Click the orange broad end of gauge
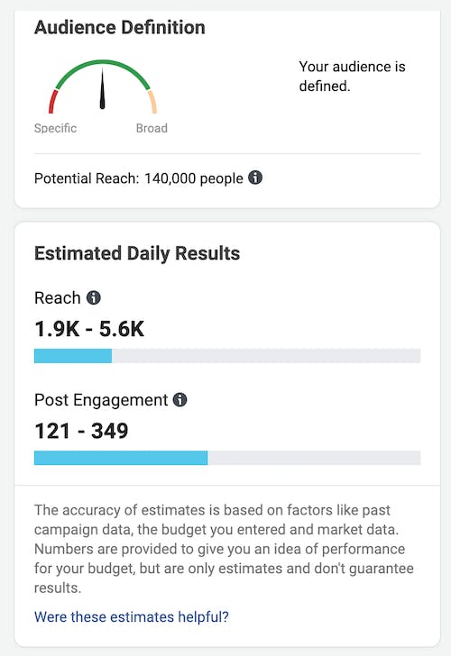 pos(152,102)
